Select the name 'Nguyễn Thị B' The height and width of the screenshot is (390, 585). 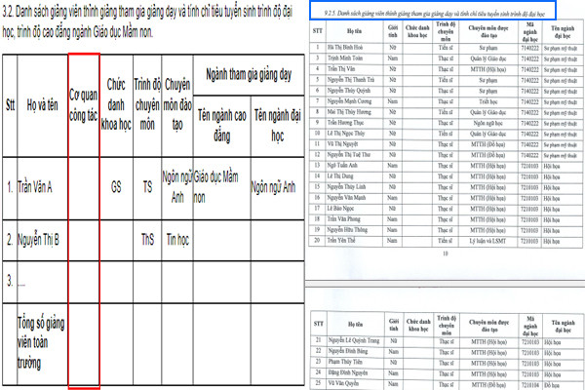pos(38,240)
